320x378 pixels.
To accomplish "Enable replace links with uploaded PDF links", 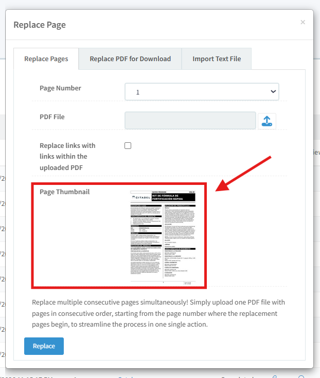I will (128, 146).
